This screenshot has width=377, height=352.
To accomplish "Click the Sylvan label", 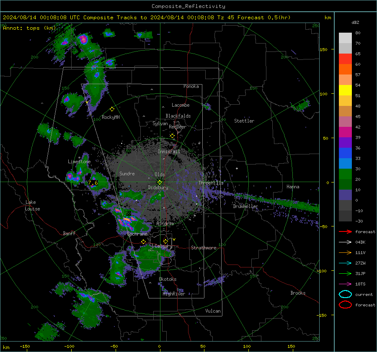I will tap(160, 123).
